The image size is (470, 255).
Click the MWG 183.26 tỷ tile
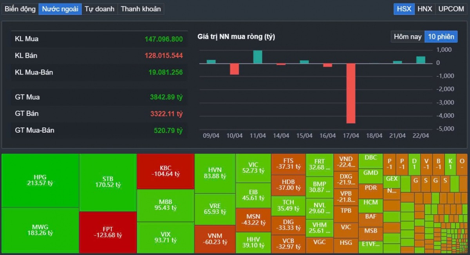40,230
